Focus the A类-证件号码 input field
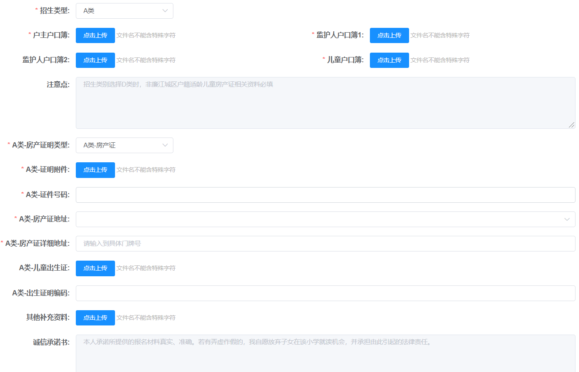Viewport: 579px width, 372px height. pyautogui.click(x=325, y=195)
